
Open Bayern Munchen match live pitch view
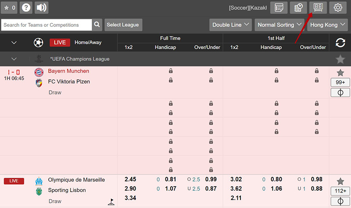pyautogui.click(x=340, y=93)
